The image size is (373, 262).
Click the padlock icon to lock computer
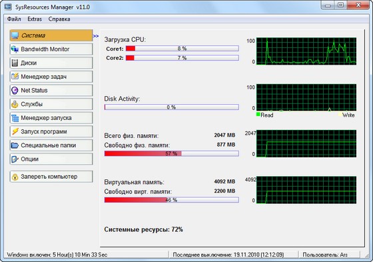pos(15,177)
